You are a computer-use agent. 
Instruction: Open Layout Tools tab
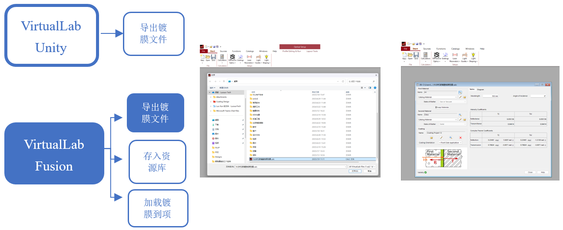(x=312, y=51)
